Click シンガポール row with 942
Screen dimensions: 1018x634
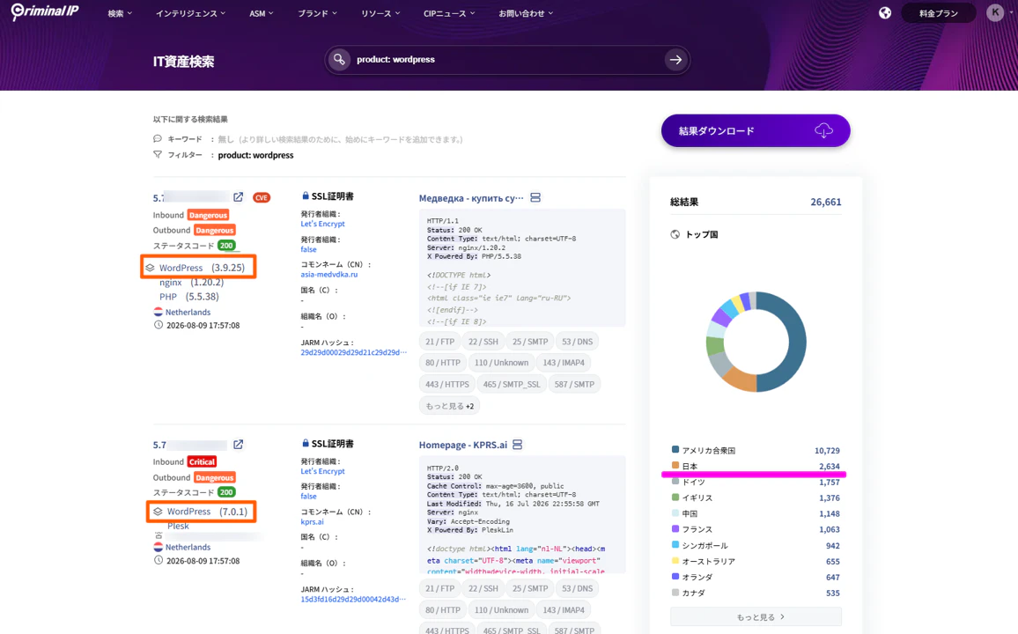(756, 546)
